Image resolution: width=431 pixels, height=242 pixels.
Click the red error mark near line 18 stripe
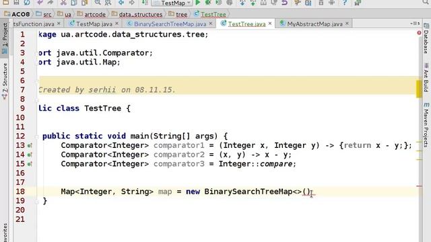[419, 186]
